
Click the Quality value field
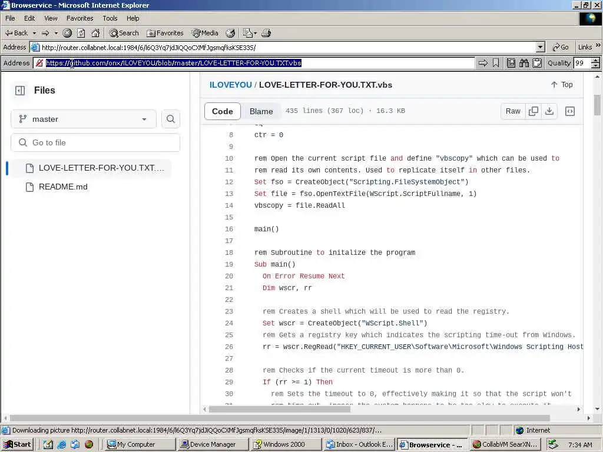pyautogui.click(x=582, y=63)
